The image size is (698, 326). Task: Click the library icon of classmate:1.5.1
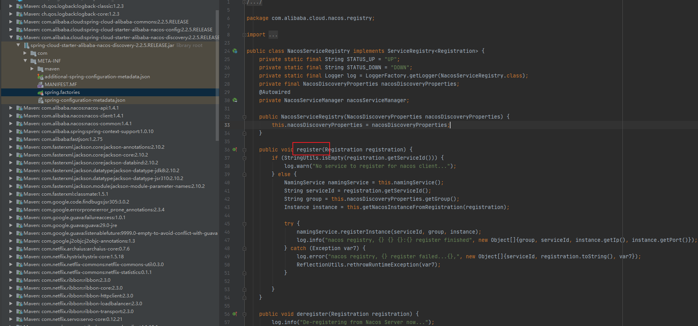(x=19, y=194)
